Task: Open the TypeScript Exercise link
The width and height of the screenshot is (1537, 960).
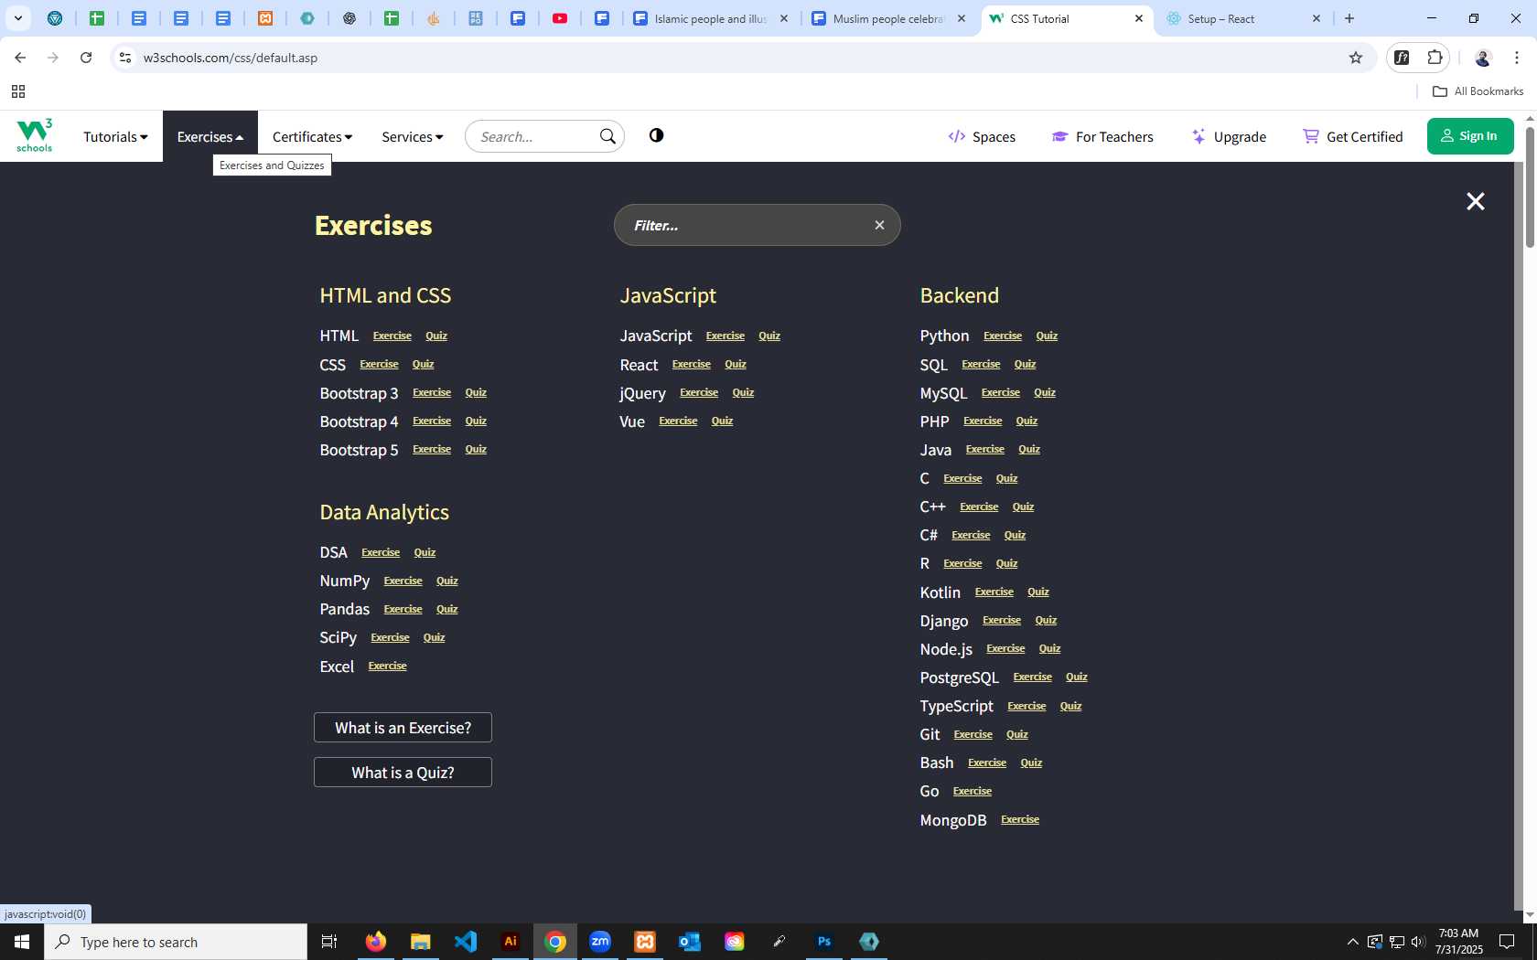Action: pyautogui.click(x=1026, y=706)
